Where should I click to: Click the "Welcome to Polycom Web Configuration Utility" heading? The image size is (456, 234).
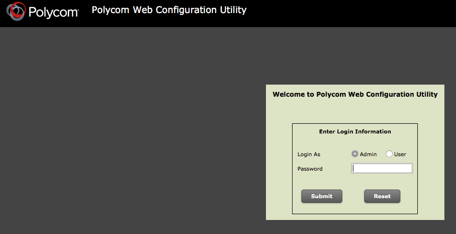(355, 95)
